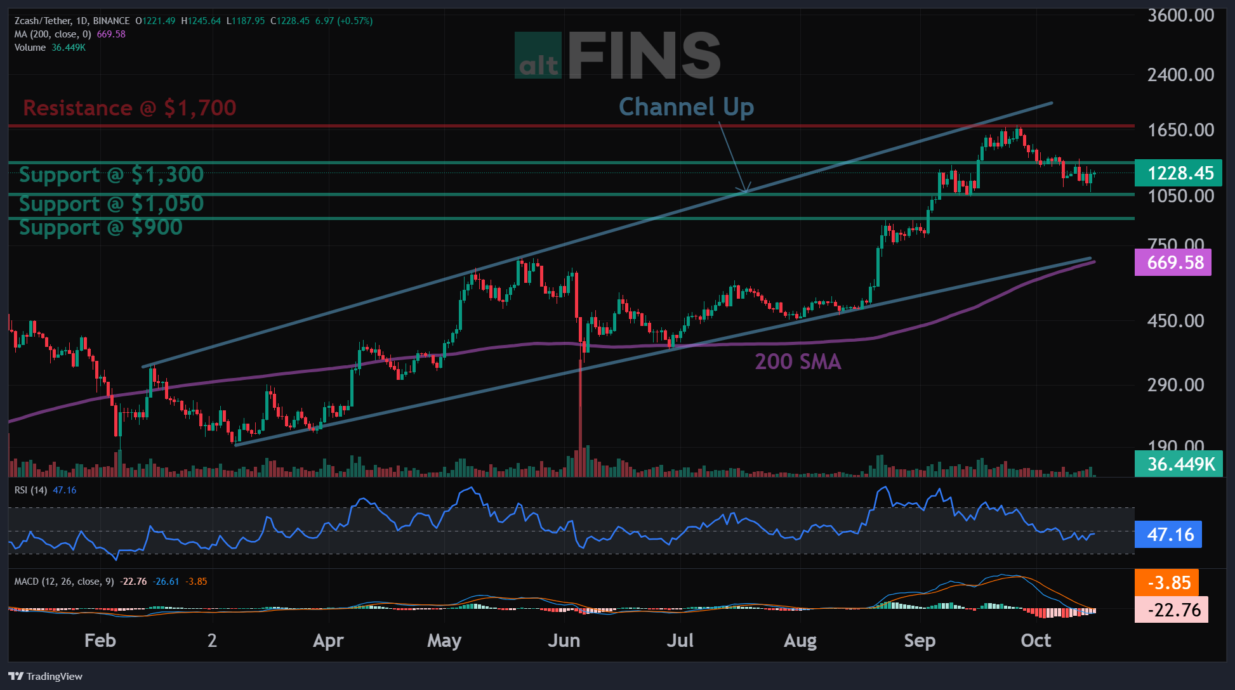Click the Apr label on time axis

pyautogui.click(x=328, y=641)
